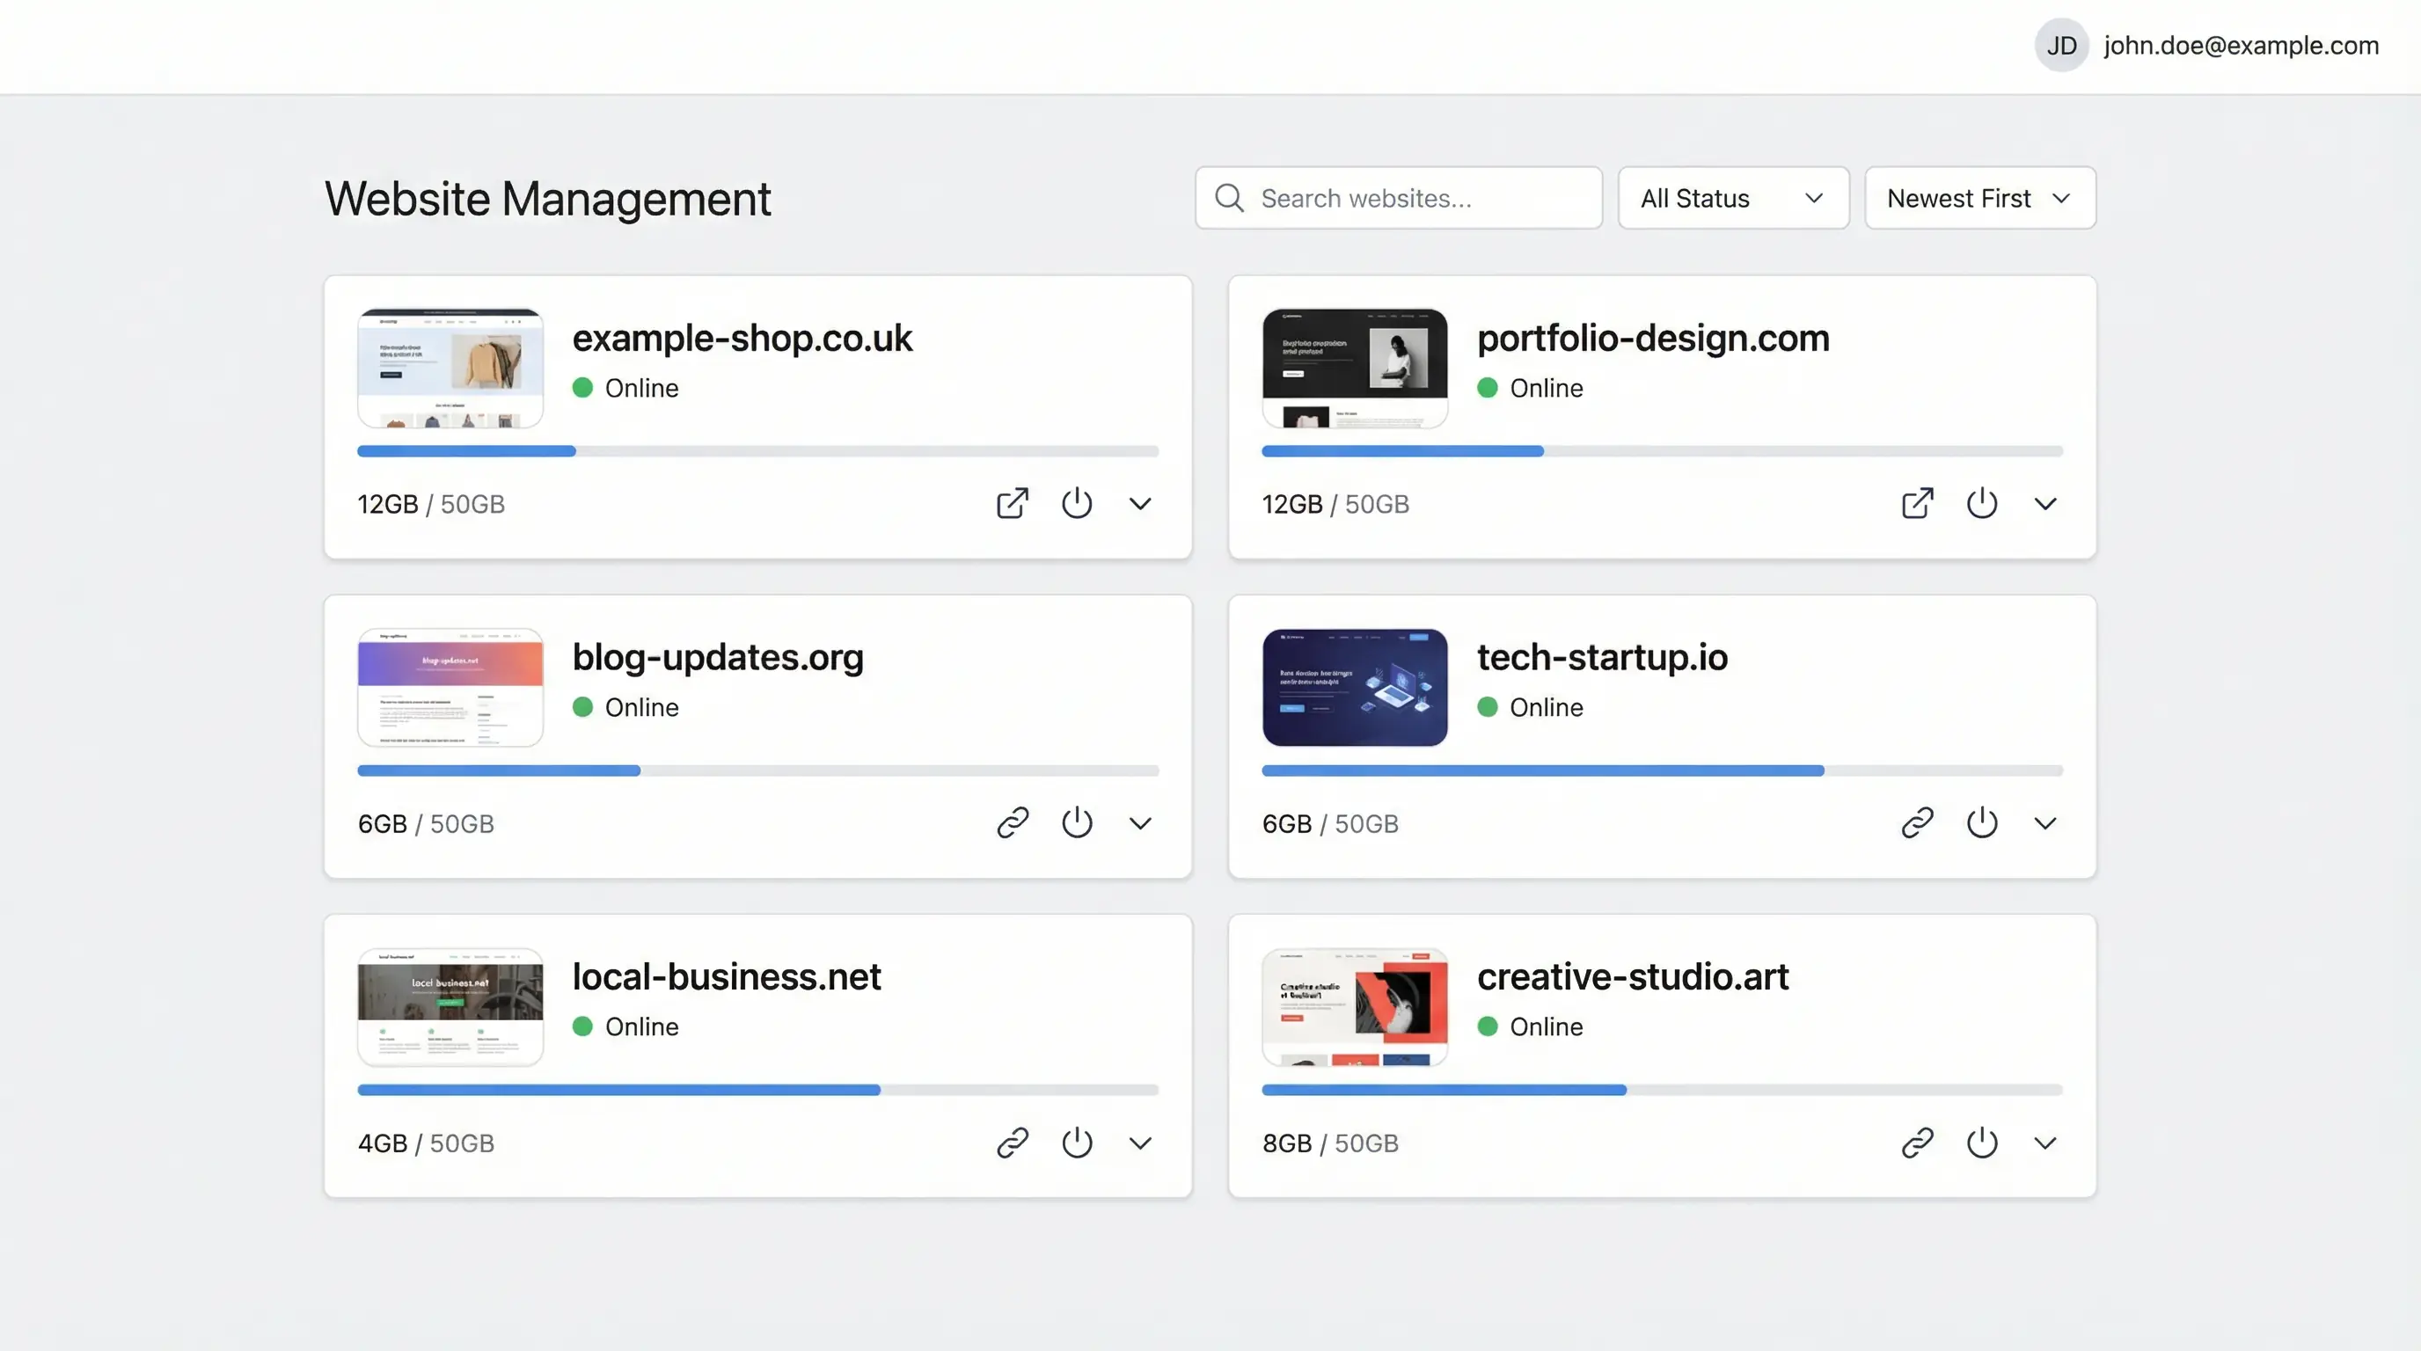Expand tech-startup.io card chevron

(2045, 824)
